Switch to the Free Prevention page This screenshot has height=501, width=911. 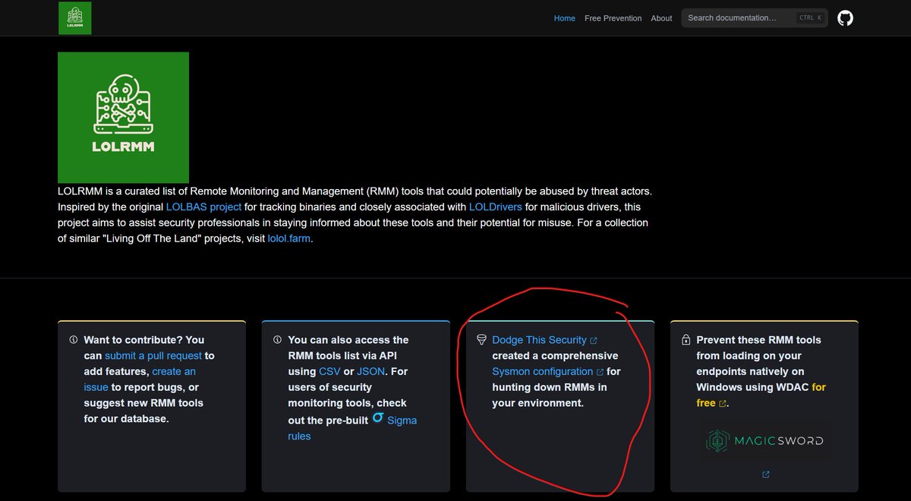tap(613, 17)
